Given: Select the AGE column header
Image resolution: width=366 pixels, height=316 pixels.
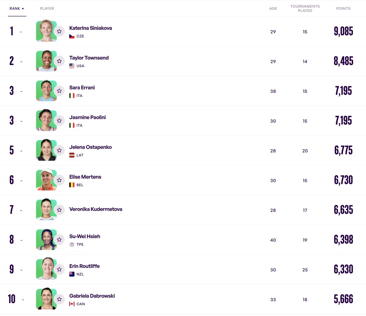Looking at the screenshot, I should click(x=273, y=9).
